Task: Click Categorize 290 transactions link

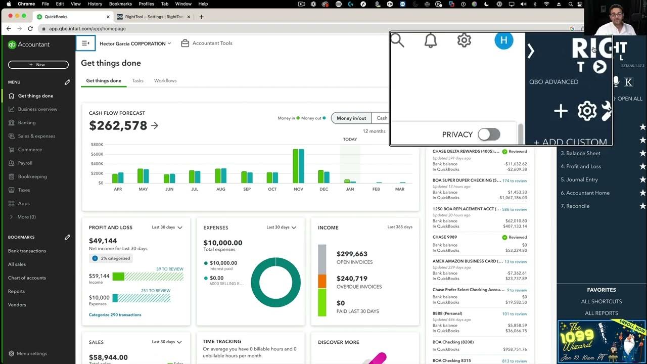Action: point(115,314)
